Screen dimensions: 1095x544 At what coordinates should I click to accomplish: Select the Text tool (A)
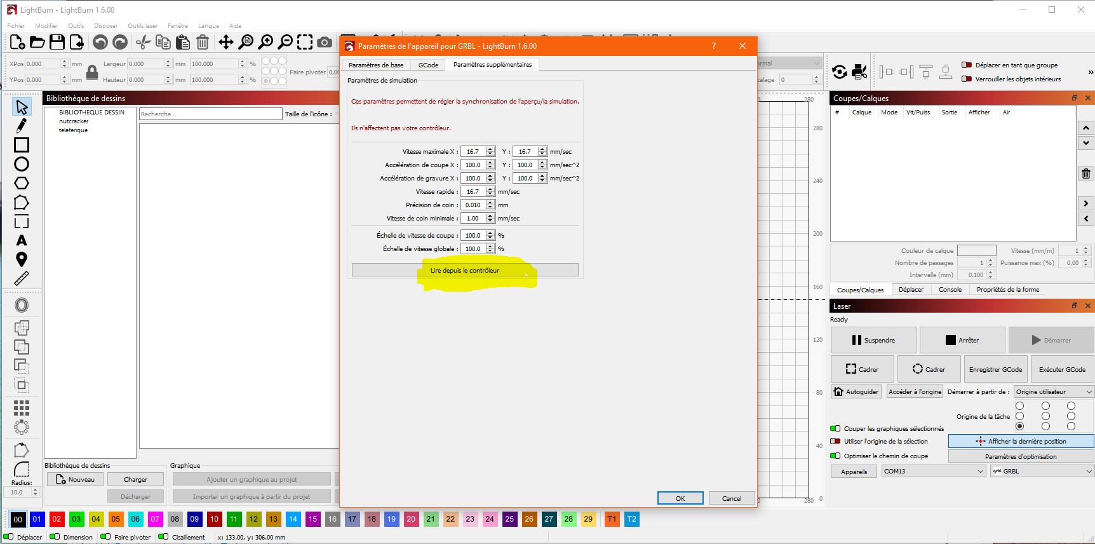(x=22, y=240)
